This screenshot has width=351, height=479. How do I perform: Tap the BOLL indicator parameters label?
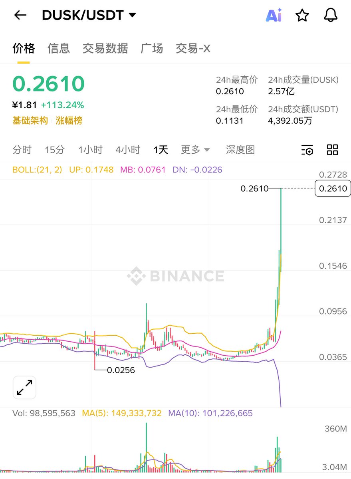[37, 170]
